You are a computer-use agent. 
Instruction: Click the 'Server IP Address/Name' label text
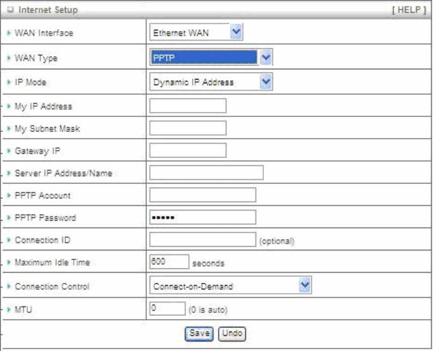pos(64,173)
